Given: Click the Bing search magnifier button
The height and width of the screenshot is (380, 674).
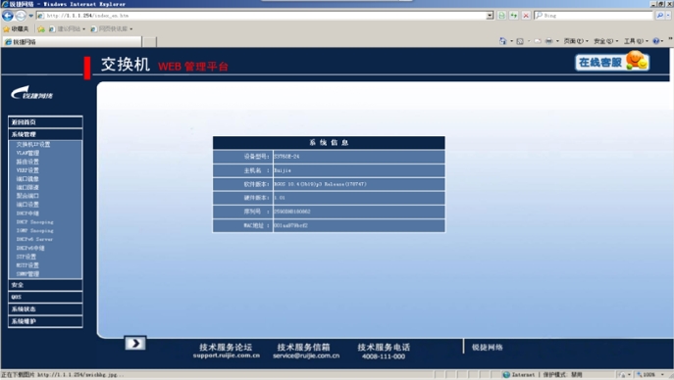Looking at the screenshot, I should pos(660,16).
